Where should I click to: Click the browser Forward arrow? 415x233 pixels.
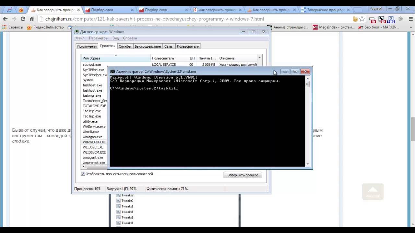tap(14, 19)
